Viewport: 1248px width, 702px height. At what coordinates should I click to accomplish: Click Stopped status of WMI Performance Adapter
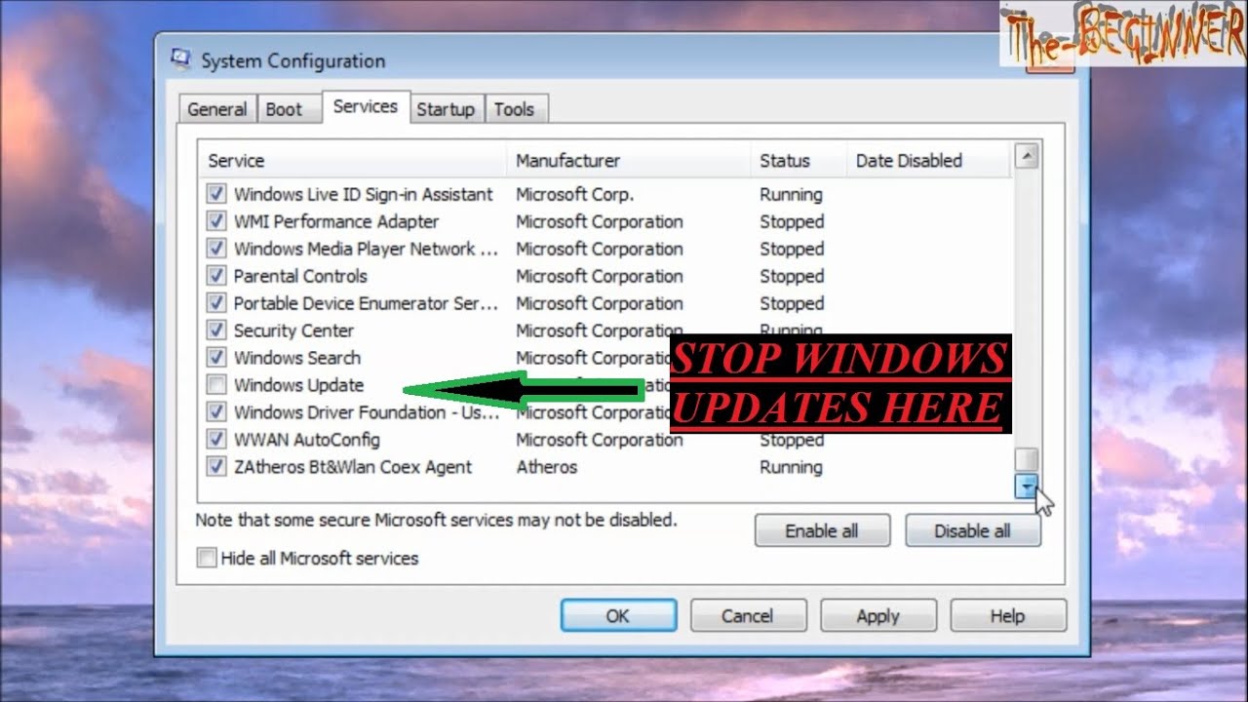pyautogui.click(x=792, y=221)
